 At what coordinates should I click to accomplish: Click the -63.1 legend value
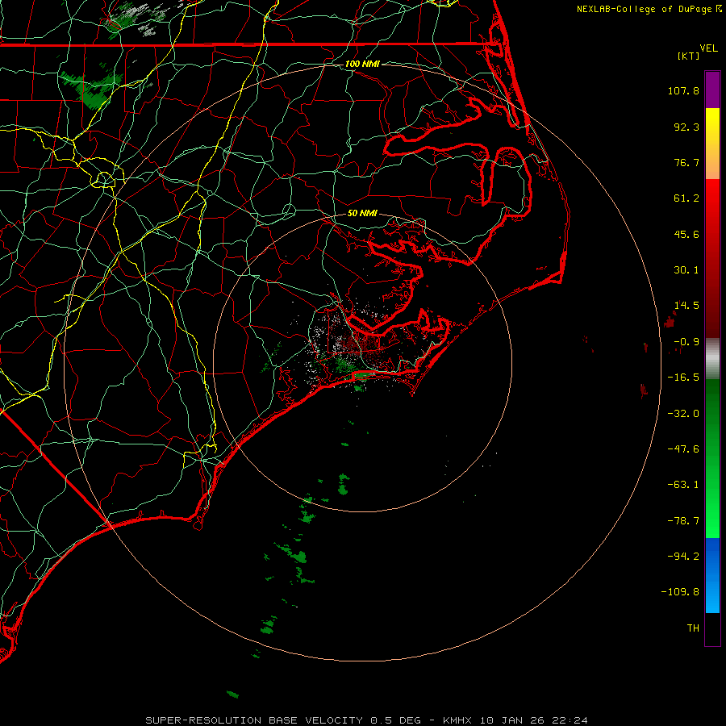[x=683, y=485]
